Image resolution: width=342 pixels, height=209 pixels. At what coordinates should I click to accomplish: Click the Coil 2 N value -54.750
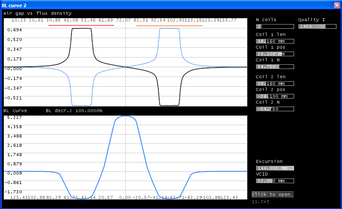point(275,109)
